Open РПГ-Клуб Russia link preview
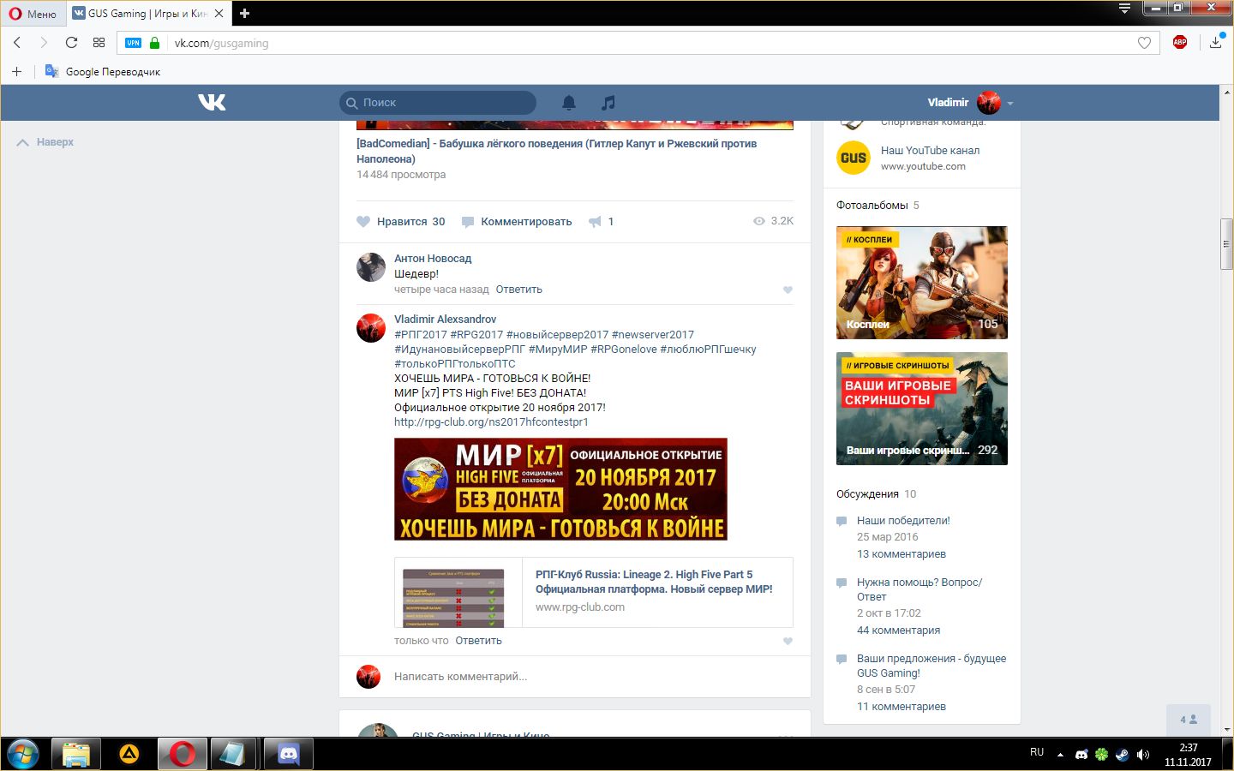This screenshot has width=1234, height=771. tap(593, 593)
